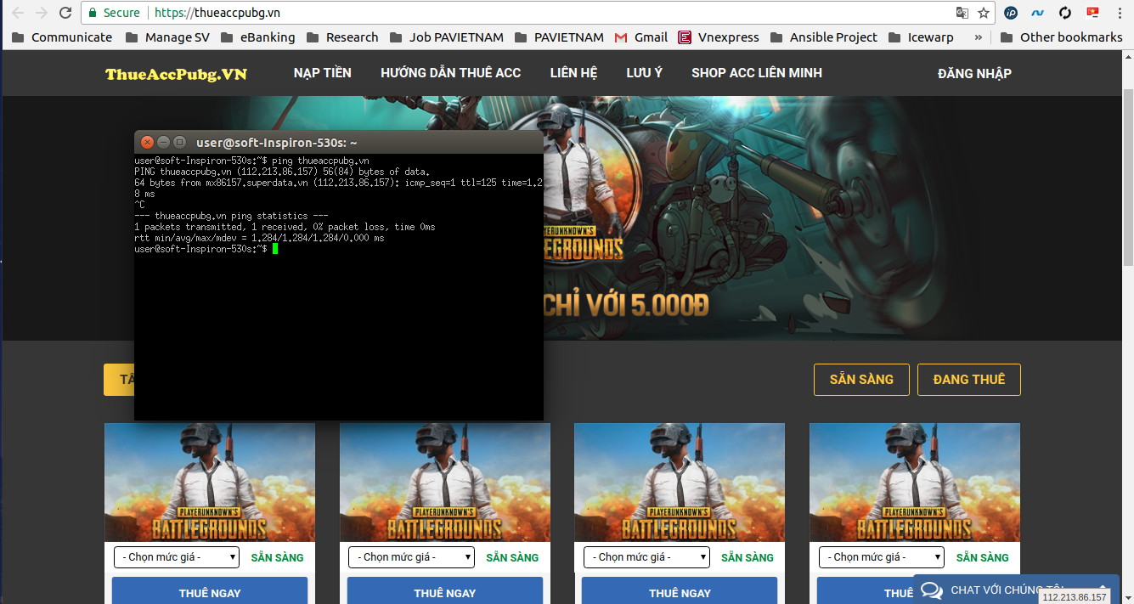The height and width of the screenshot is (604, 1134).
Task: Open fourth card's Chọn mức giá dropdown
Action: [x=882, y=557]
